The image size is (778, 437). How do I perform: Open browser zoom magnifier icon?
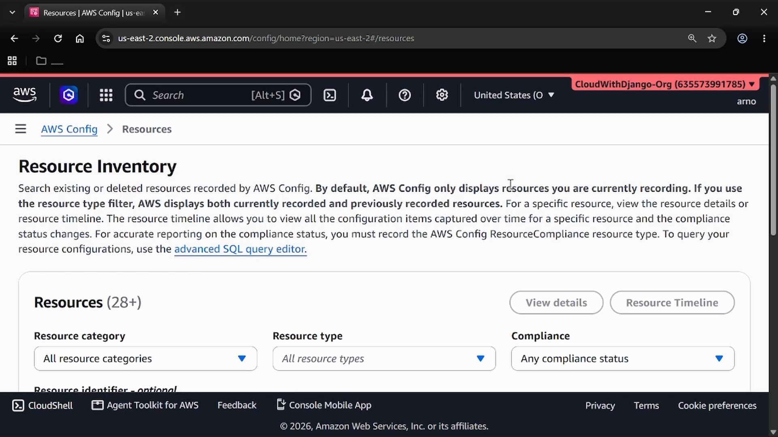(x=692, y=38)
